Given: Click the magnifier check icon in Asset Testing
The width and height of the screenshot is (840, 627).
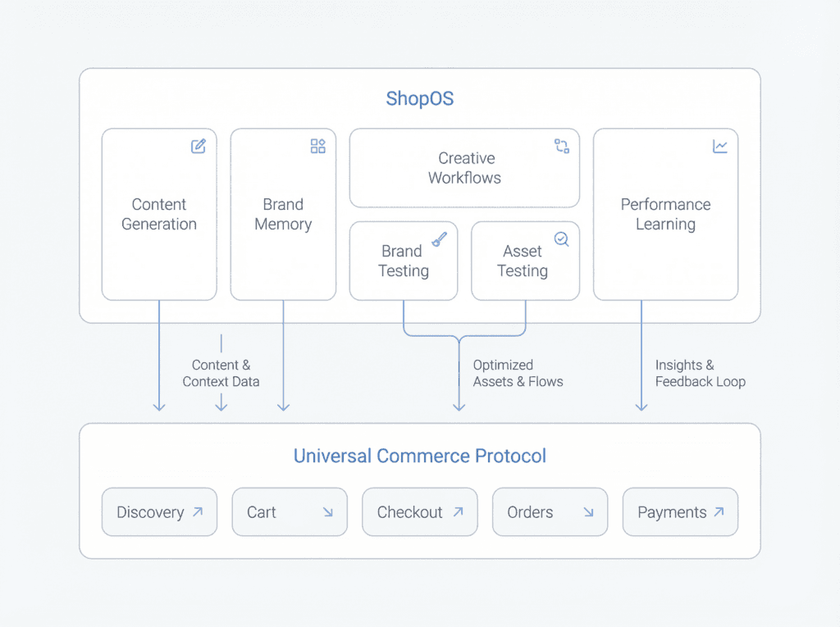Looking at the screenshot, I should pos(561,239).
